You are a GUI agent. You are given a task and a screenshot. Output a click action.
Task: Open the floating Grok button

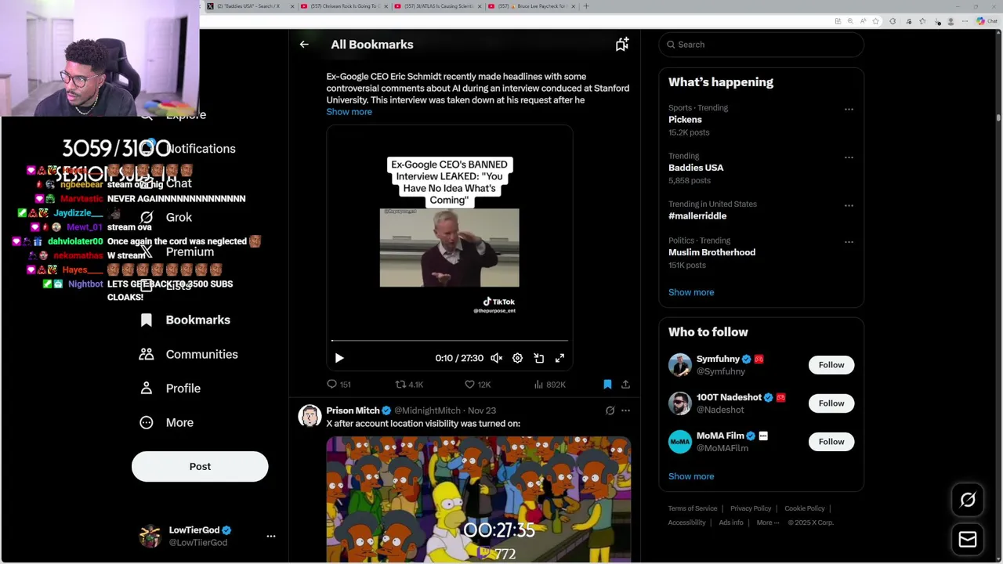point(968,500)
